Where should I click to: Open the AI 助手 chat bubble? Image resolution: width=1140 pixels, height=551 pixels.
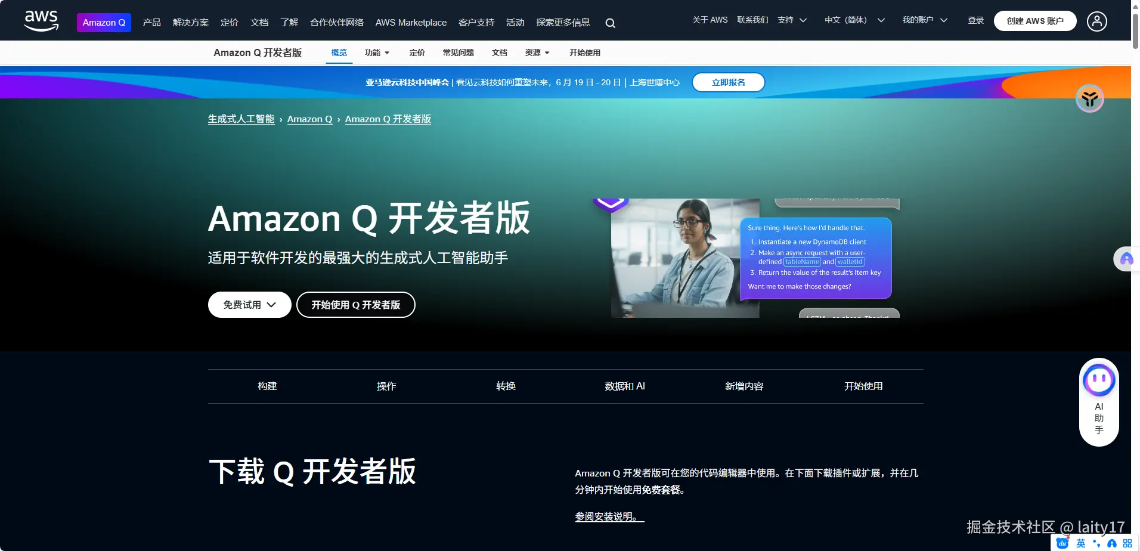(1099, 402)
